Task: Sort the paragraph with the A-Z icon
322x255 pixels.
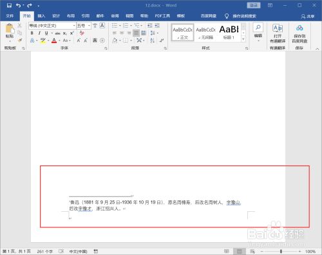Action: tap(153, 41)
